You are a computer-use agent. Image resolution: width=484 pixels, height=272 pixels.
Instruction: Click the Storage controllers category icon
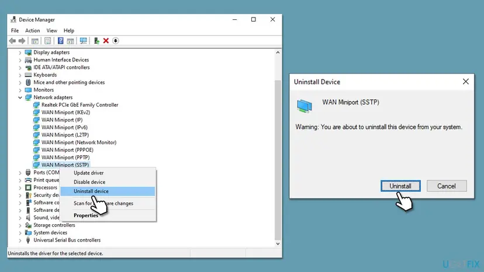click(x=28, y=225)
